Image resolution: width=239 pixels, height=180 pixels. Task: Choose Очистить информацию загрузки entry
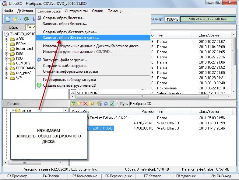click(93, 71)
